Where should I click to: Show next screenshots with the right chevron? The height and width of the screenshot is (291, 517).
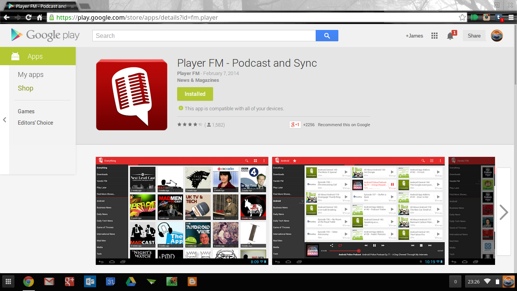tap(504, 212)
